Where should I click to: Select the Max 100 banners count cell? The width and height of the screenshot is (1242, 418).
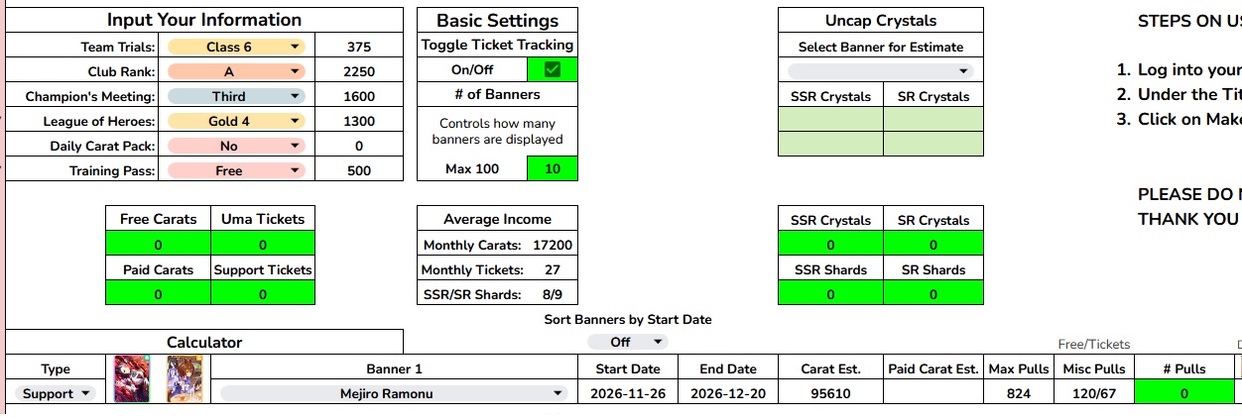pyautogui.click(x=553, y=168)
